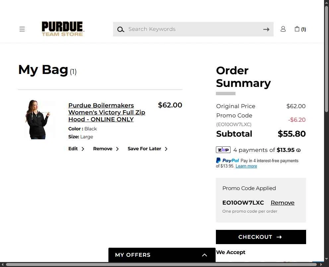Remove the hoodie from the bag
This screenshot has width=329, height=267.
pyautogui.click(x=106, y=149)
